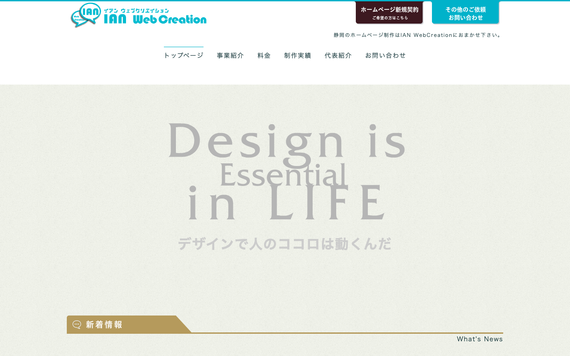Image resolution: width=570 pixels, height=356 pixels.
Task: View the 制作実績 page
Action: [x=297, y=56]
